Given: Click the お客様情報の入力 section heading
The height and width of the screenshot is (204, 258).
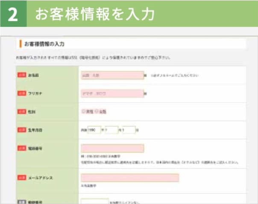Looking at the screenshot, I should (x=44, y=44).
